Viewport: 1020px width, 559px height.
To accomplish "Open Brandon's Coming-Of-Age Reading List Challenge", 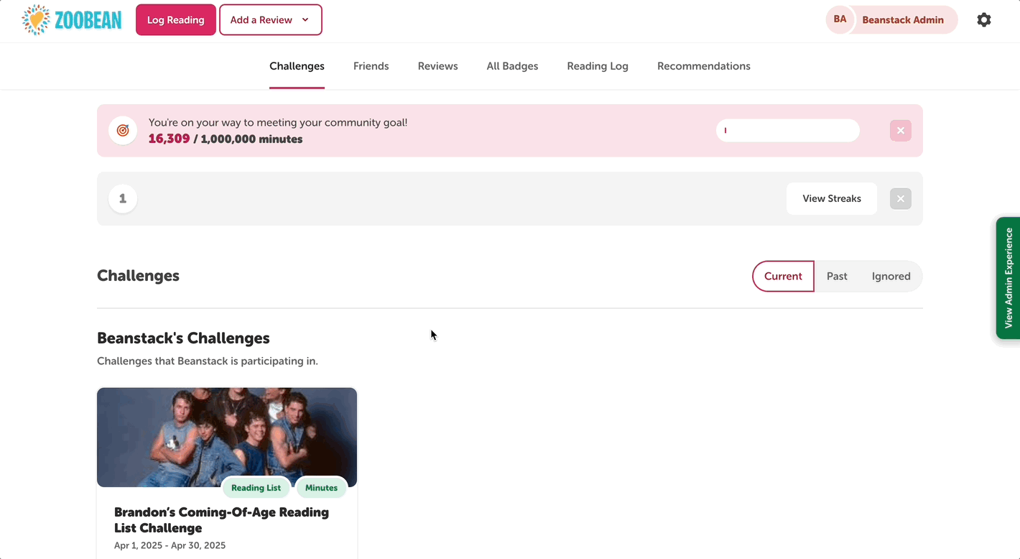I will pos(221,519).
